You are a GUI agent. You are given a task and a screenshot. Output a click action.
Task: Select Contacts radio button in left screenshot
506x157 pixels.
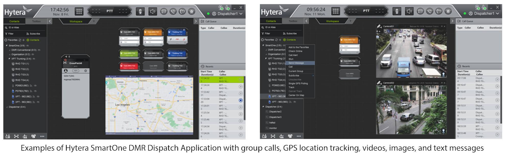28,40
